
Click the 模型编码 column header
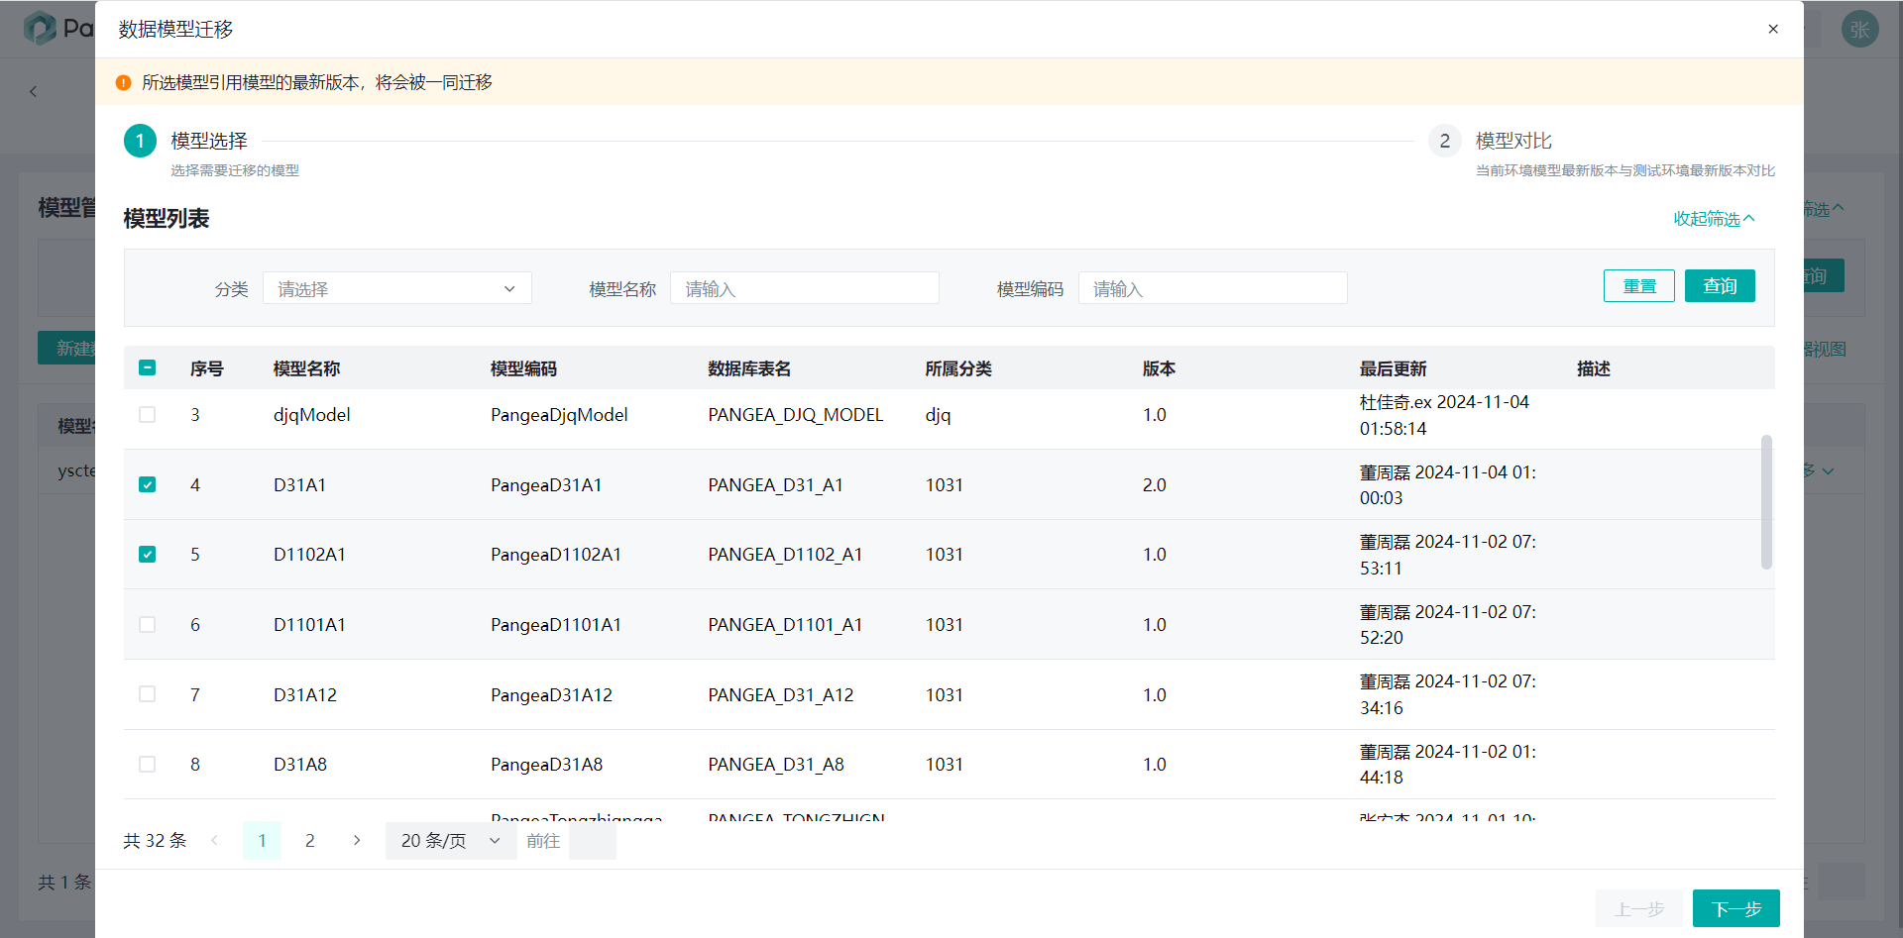523,368
